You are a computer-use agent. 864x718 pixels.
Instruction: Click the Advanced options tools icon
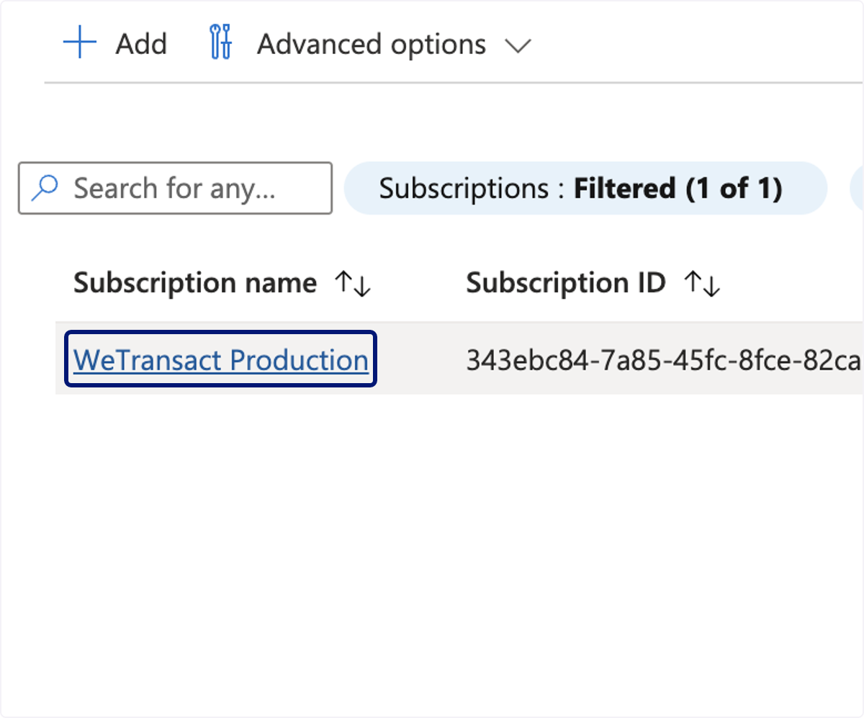tap(220, 42)
